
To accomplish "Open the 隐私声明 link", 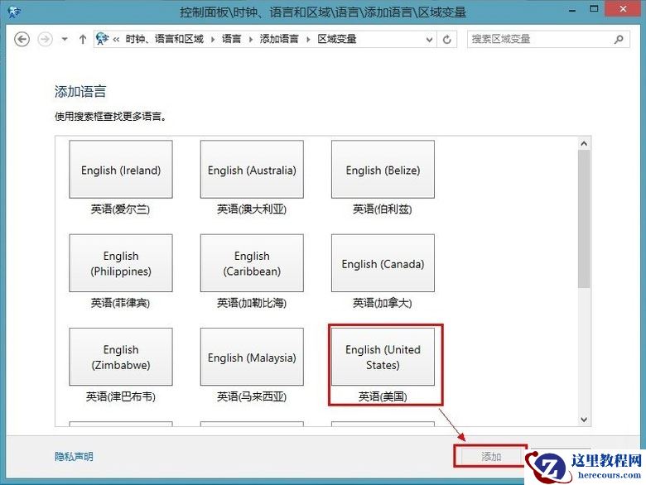I will point(75,457).
